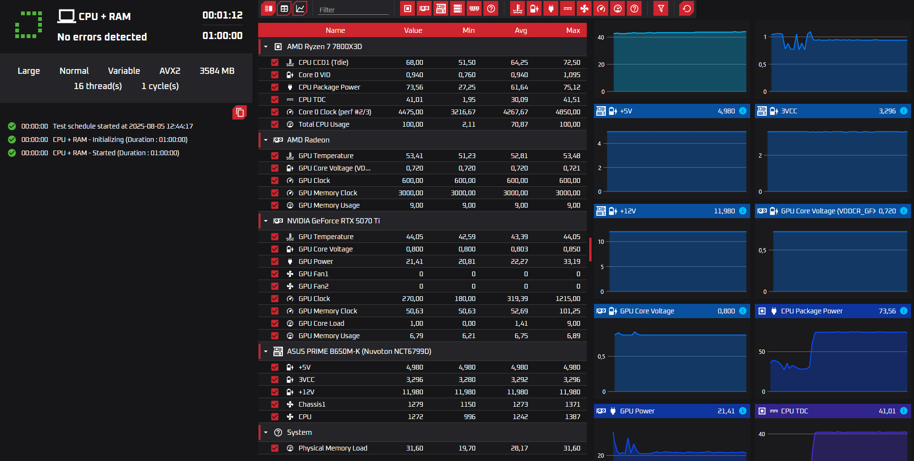This screenshot has height=461, width=914.
Task: Click the "Large" data set label
Action: pyautogui.click(x=29, y=71)
